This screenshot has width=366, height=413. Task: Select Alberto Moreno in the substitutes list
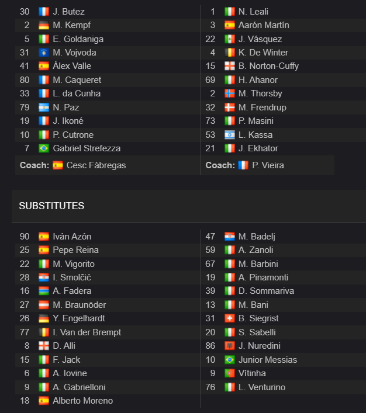pyautogui.click(x=83, y=401)
